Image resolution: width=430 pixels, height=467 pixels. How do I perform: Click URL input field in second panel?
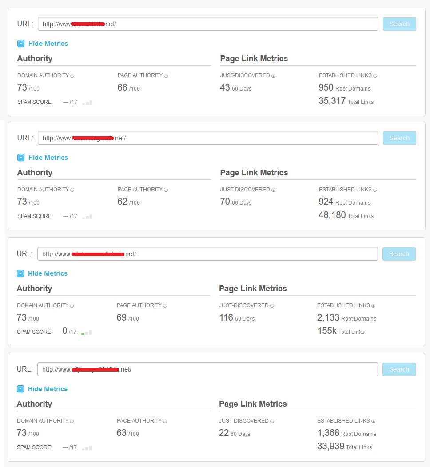click(208, 138)
